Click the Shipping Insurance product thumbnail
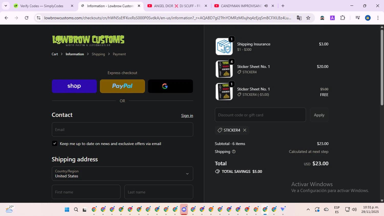The height and width of the screenshot is (216, 384). (224, 47)
